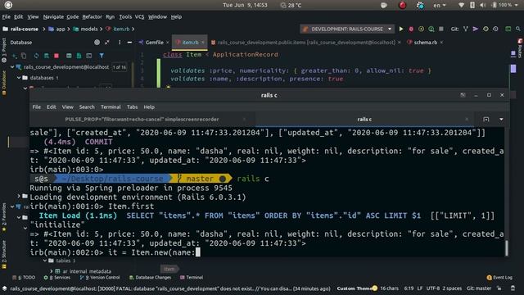Hide the Database panel minus icon
Viewport: 524px width, 295px height.
129,43
